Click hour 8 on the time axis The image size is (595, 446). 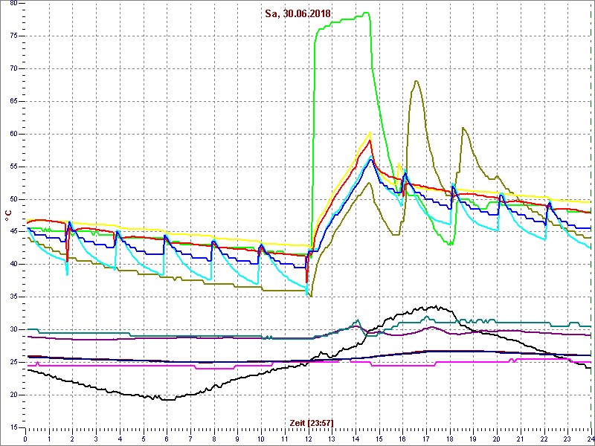pos(214,438)
